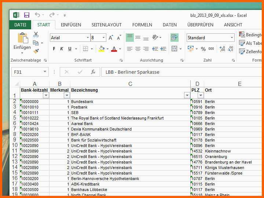The width and height of the screenshot is (264, 198).
Task: Toggle top vertical alignment
Action: click(x=130, y=37)
